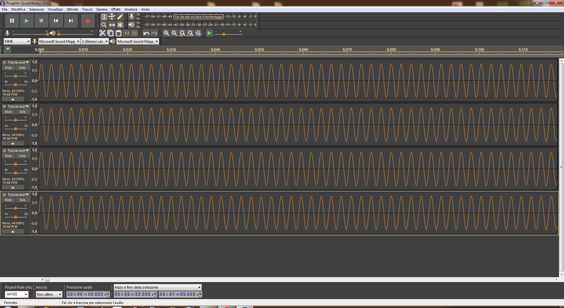
Task: Paste with the clipboard icon
Action: [x=118, y=33]
